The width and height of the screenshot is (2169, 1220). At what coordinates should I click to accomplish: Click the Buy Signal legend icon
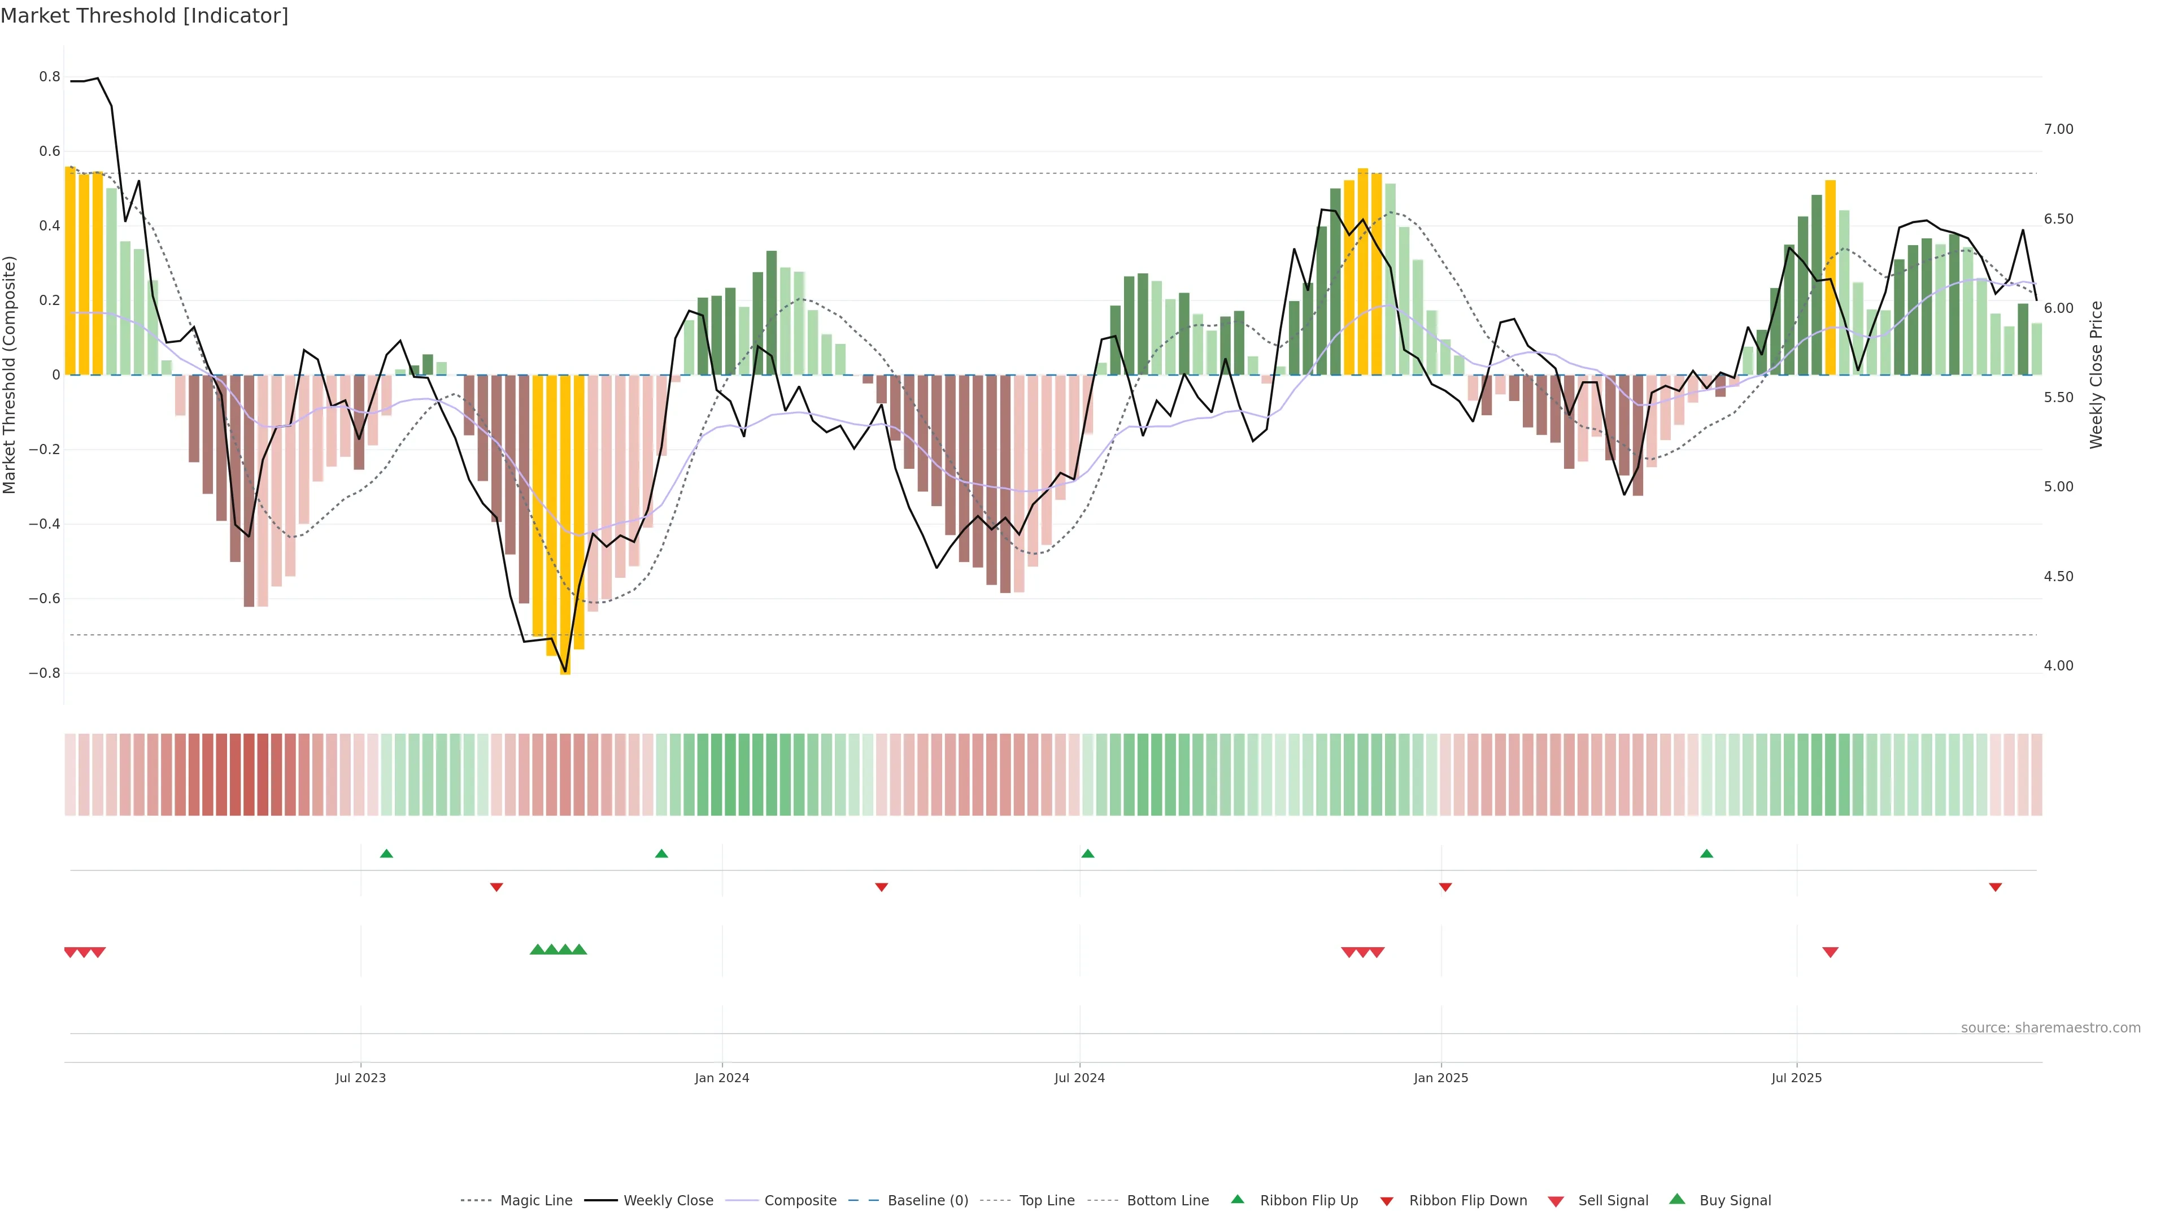coord(1676,1199)
